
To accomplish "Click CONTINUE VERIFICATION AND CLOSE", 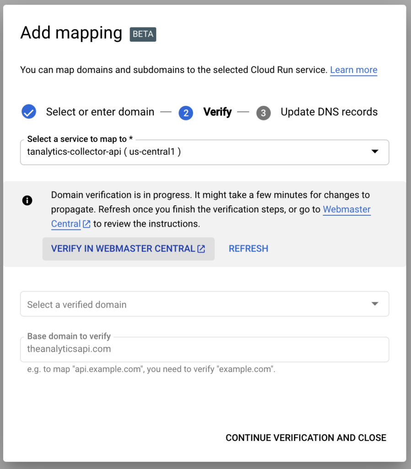I will 306,438.
